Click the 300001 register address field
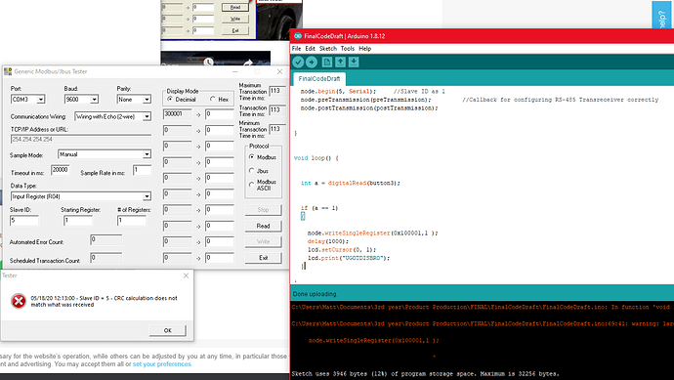674x380 pixels. click(177, 114)
